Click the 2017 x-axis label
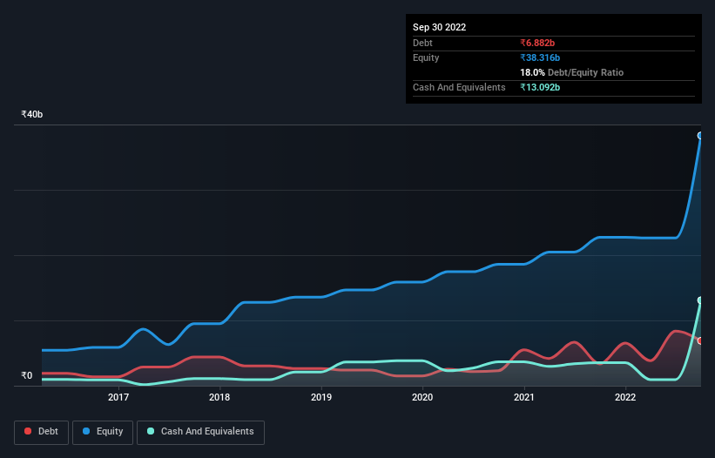The width and height of the screenshot is (715, 458). point(118,397)
